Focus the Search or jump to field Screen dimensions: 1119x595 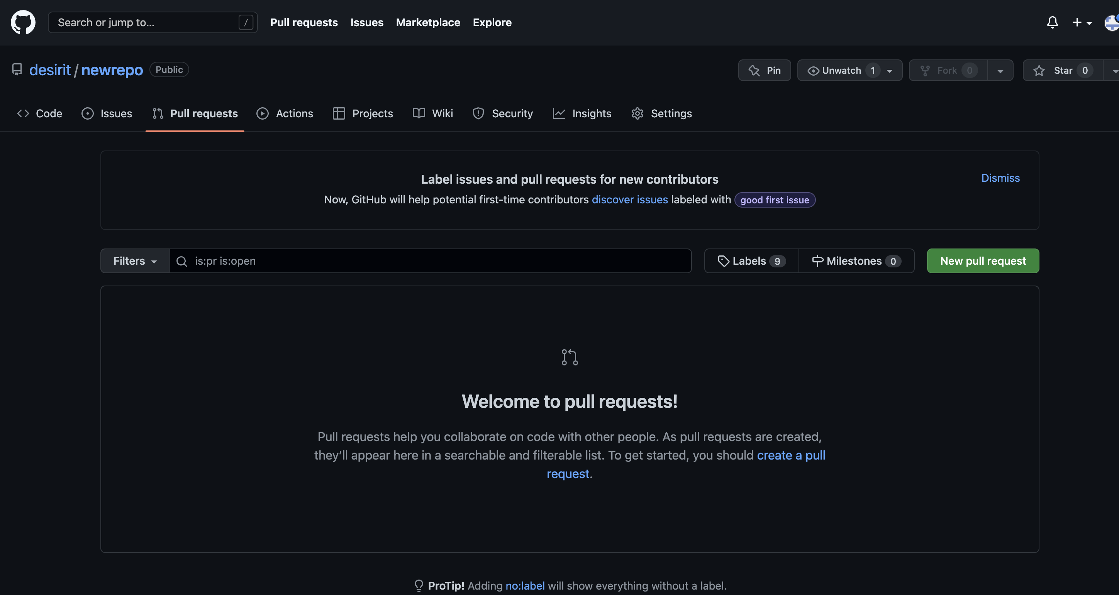pos(153,22)
